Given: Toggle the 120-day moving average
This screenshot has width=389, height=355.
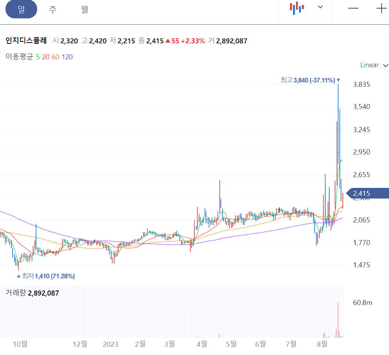Looking at the screenshot, I should [66, 57].
